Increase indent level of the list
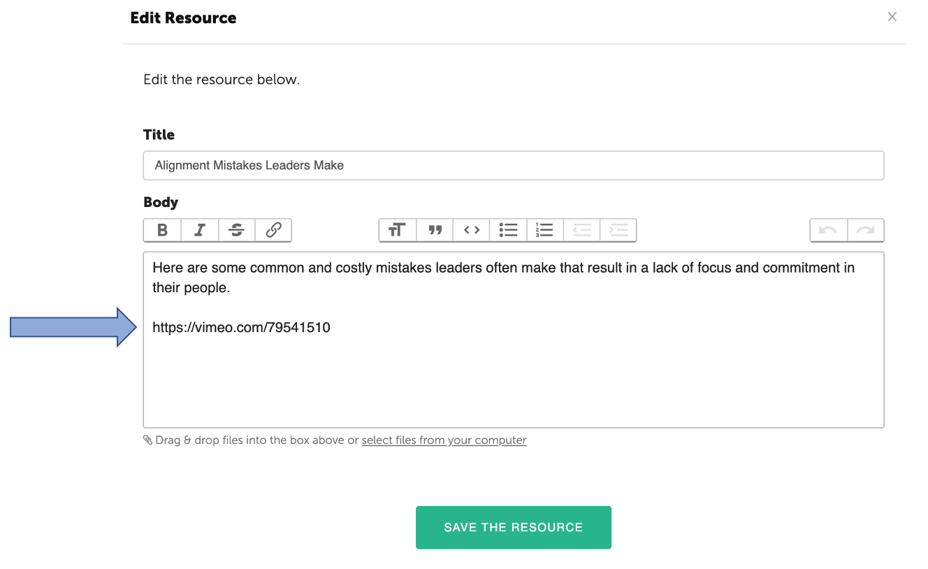This screenshot has width=928, height=569. click(618, 230)
